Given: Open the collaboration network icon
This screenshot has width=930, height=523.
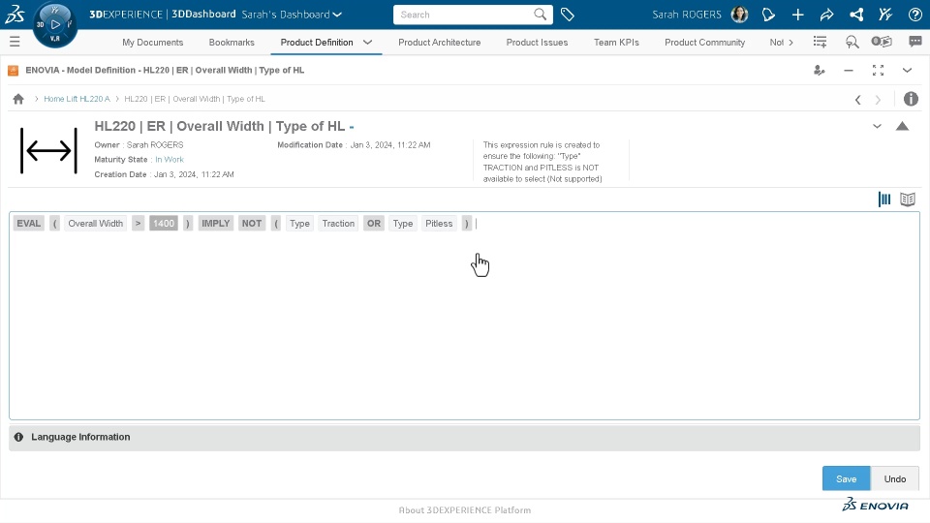Looking at the screenshot, I should pos(856,15).
